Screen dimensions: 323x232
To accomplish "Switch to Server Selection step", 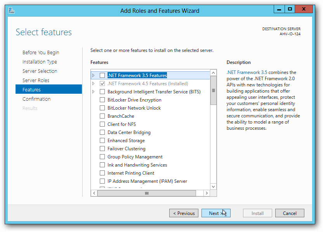I will tap(40, 71).
